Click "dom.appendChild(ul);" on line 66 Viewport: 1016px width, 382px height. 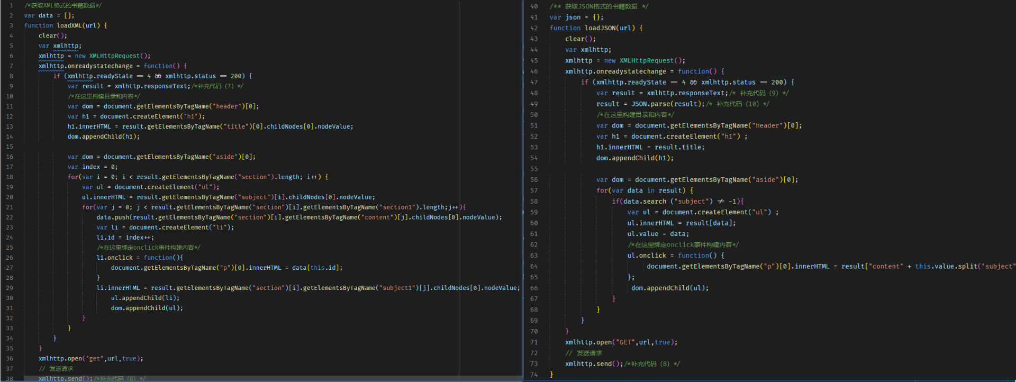point(670,288)
